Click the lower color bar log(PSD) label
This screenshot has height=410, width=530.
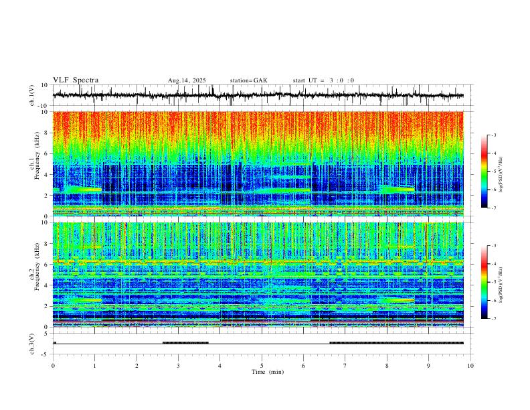[x=501, y=285]
